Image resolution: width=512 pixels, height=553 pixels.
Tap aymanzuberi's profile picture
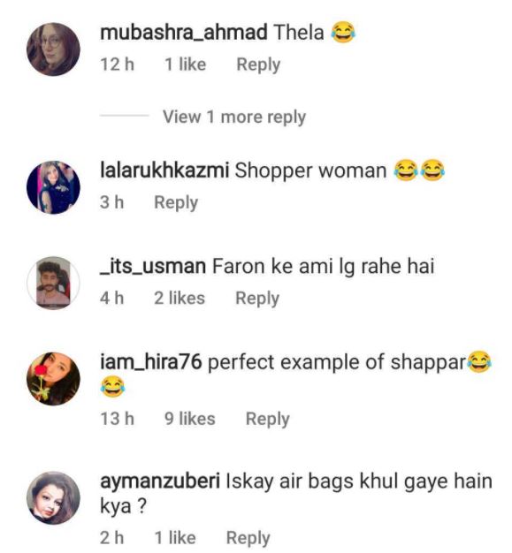pos(53,497)
